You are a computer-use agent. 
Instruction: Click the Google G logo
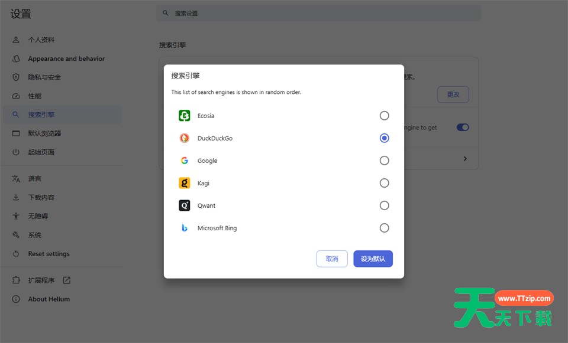click(185, 161)
